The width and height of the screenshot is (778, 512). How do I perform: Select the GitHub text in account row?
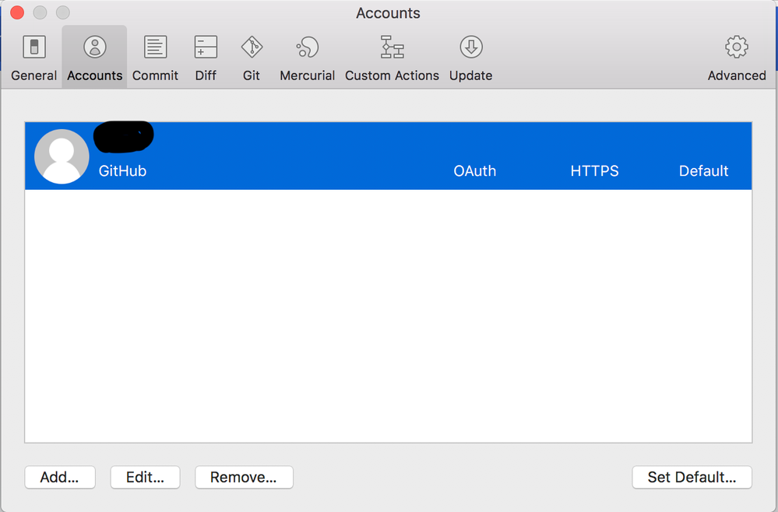[x=122, y=171]
